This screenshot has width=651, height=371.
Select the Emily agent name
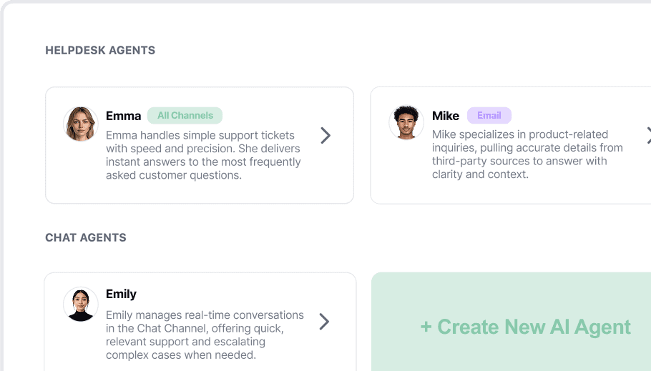(121, 294)
